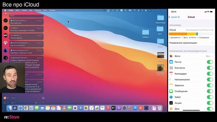
Task: Expand Nicholas Shenko sender chevron
Action: pyautogui.click(x=26, y=20)
